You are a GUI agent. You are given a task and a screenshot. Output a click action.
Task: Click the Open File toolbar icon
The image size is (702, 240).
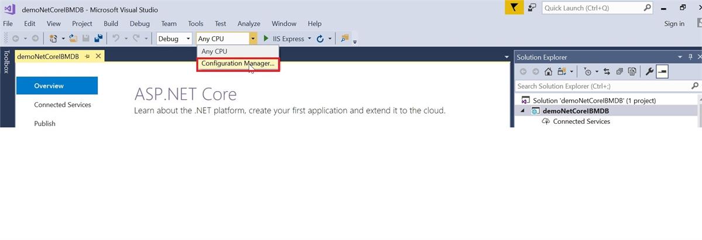pos(73,39)
